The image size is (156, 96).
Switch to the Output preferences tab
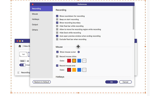pos(35,25)
